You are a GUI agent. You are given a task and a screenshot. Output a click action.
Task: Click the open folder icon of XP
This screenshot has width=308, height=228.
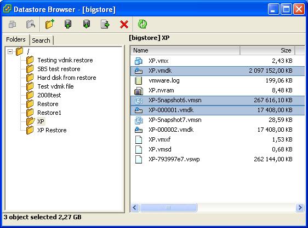pyautogui.click(x=30, y=121)
